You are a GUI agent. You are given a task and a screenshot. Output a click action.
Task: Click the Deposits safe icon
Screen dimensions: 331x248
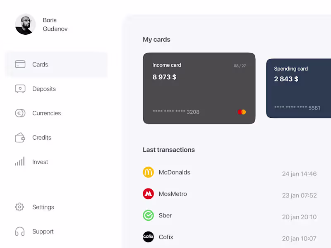[x=20, y=89]
